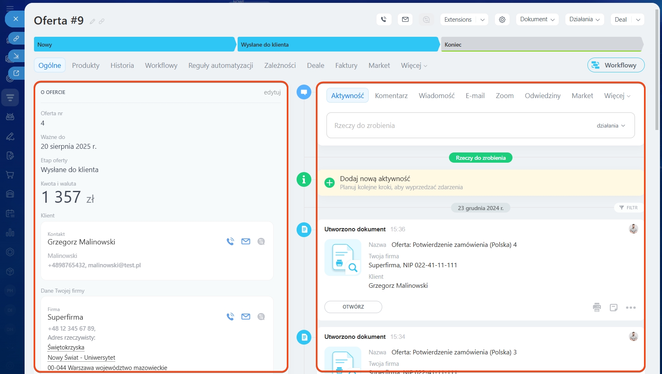The width and height of the screenshot is (662, 374).
Task: Copy link icon beside Oferta #9 title
Action: click(x=102, y=21)
